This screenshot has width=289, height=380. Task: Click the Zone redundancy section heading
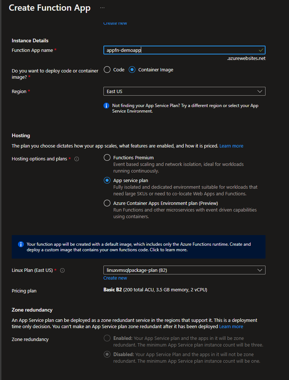(x=32, y=310)
